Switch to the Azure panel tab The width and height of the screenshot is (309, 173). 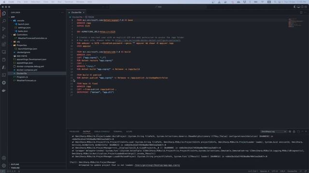129,132
